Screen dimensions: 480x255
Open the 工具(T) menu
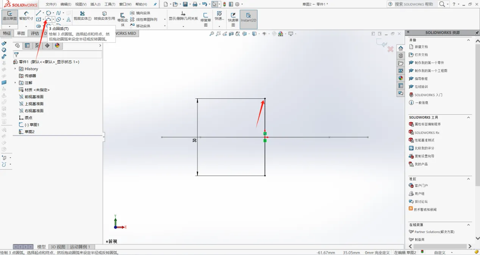click(x=110, y=4)
